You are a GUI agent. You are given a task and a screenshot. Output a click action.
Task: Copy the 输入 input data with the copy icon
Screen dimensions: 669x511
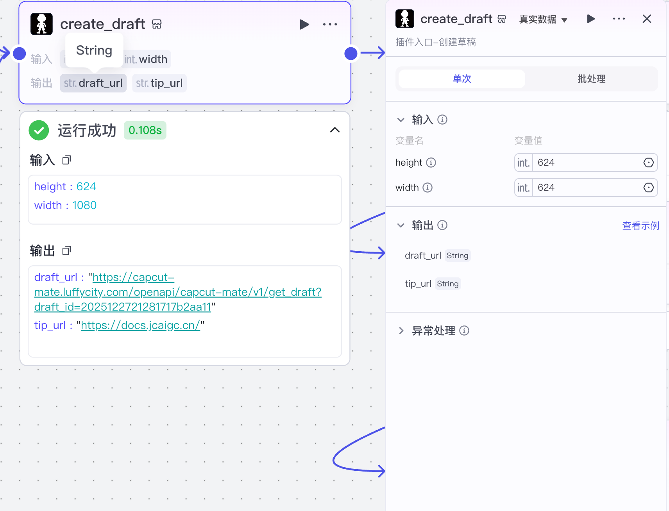pyautogui.click(x=66, y=160)
